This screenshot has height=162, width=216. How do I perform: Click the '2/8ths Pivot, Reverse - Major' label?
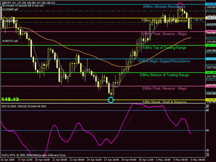pos(165,88)
